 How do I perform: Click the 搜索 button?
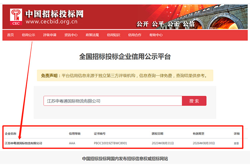(x=194, y=101)
